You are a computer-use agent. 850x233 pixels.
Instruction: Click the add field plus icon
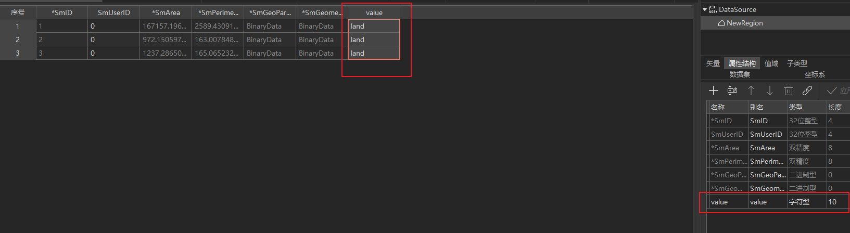714,90
